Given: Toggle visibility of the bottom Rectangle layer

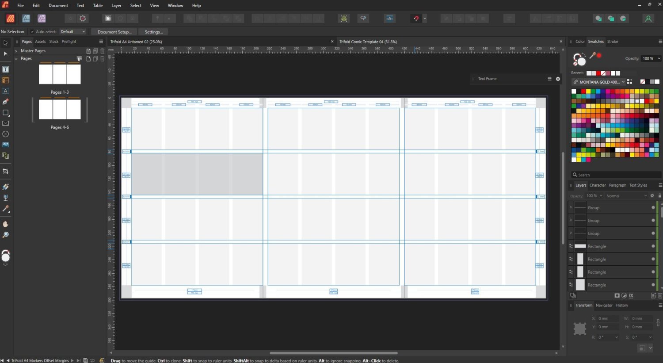Looking at the screenshot, I should coord(653,285).
